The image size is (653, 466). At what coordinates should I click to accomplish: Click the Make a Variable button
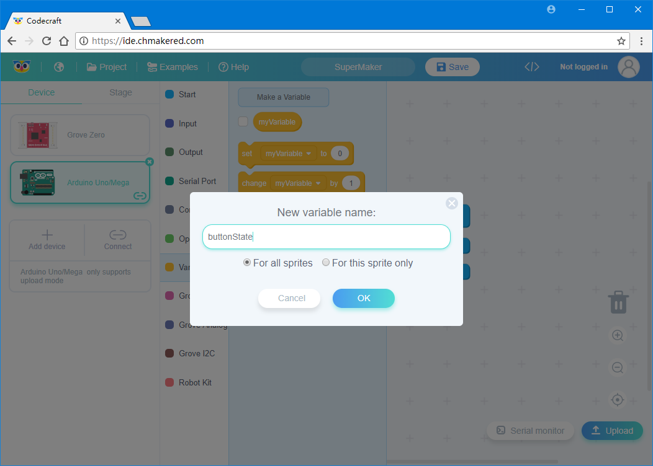click(x=283, y=97)
